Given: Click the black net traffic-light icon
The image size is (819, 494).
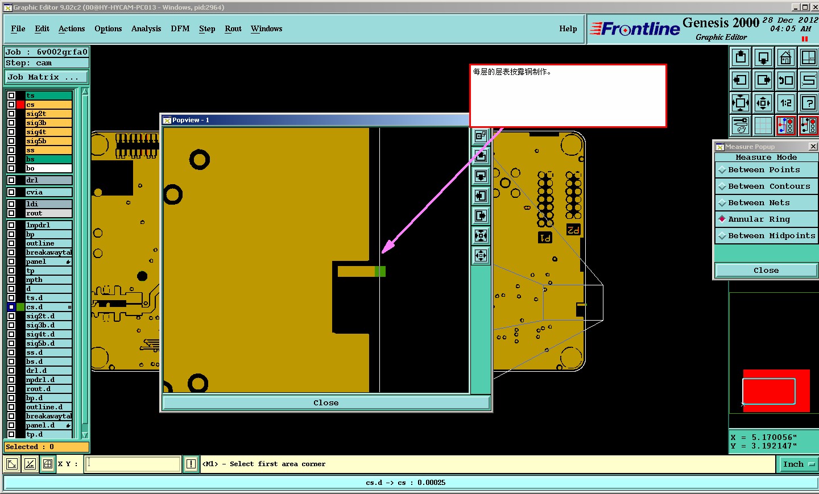Looking at the screenshot, I should pyautogui.click(x=808, y=126).
